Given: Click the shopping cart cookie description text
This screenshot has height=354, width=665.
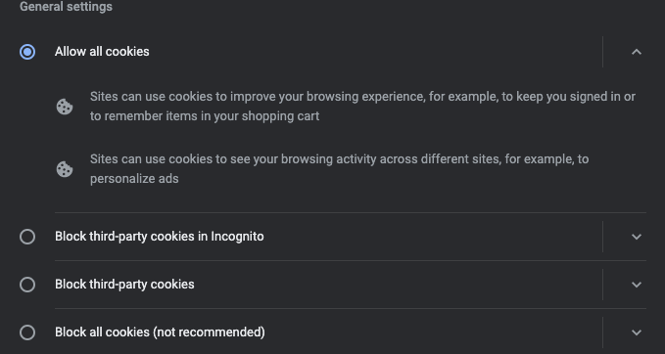Looking at the screenshot, I should 362,107.
